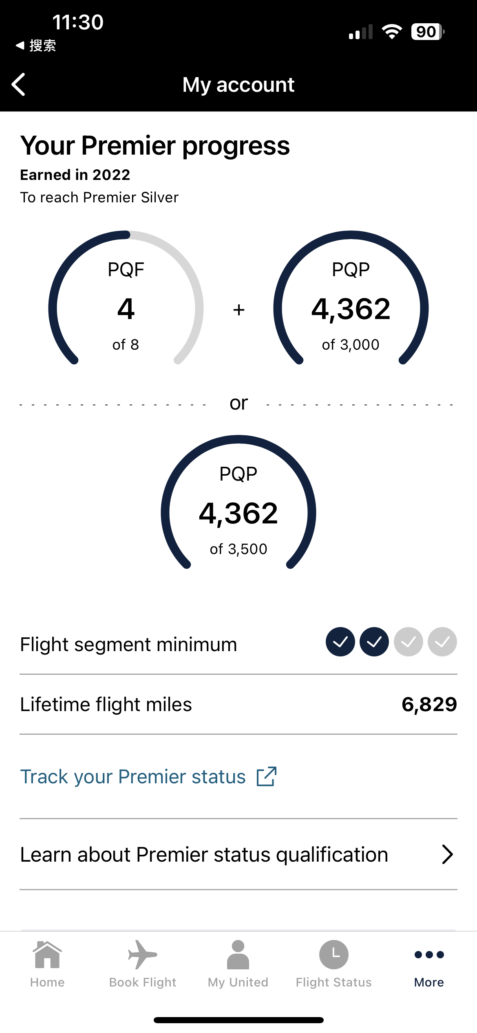Tap the external link icon beside Track status
The width and height of the screenshot is (477, 1033).
point(267,776)
